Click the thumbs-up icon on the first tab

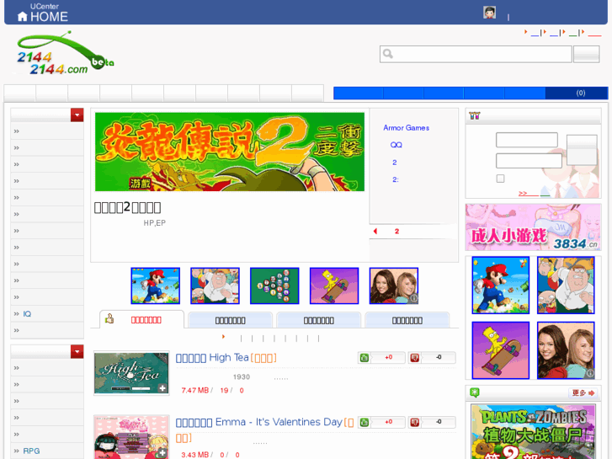tap(109, 318)
